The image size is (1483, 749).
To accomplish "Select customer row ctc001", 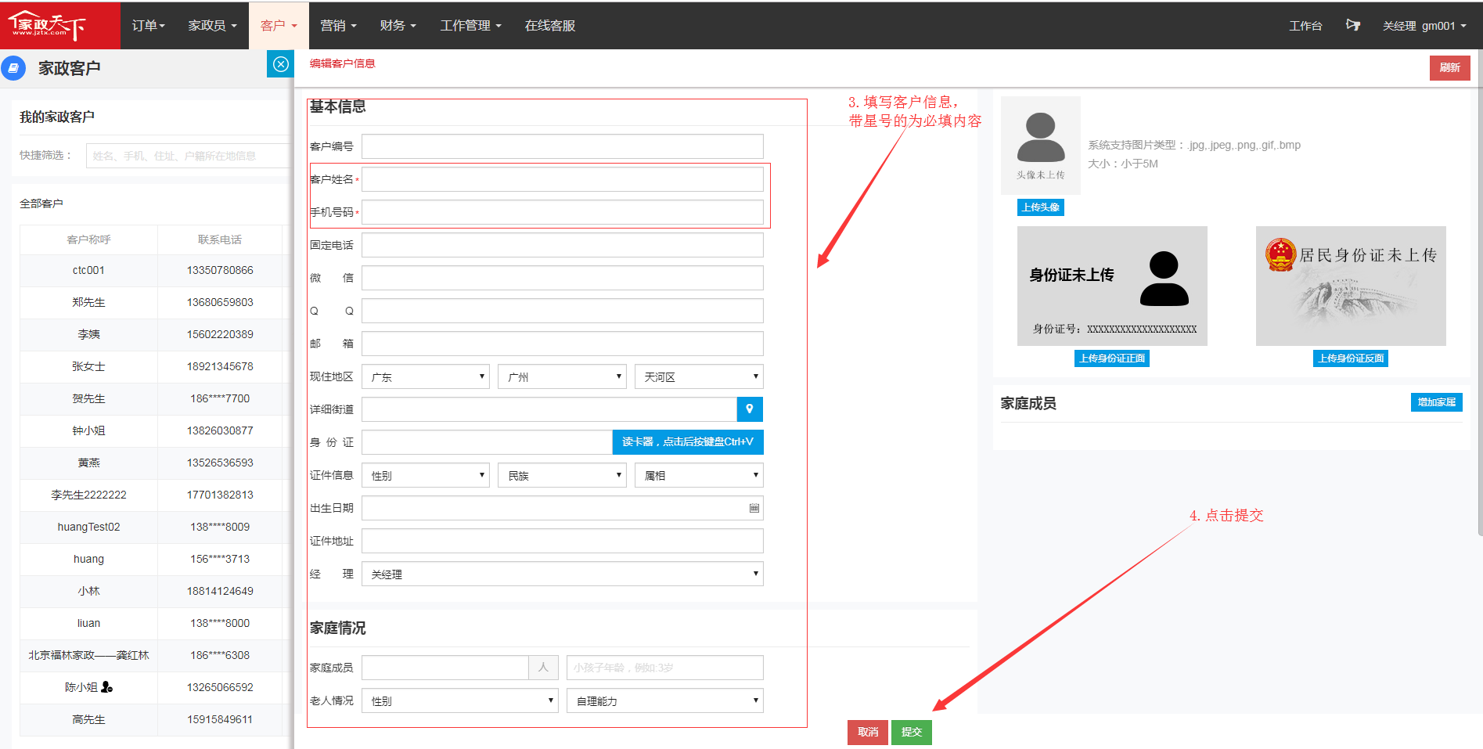I will [x=155, y=270].
